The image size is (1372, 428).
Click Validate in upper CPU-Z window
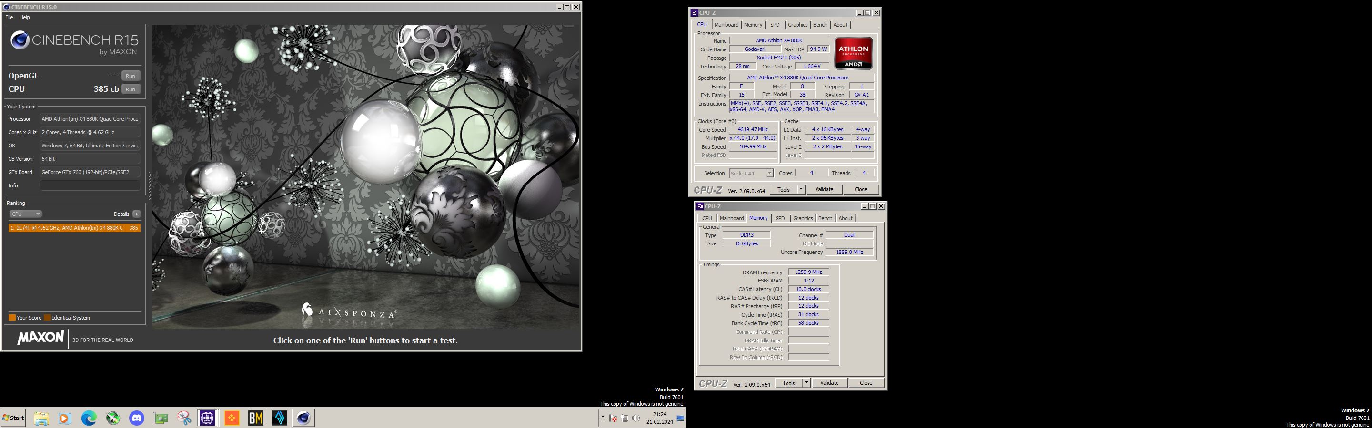click(x=824, y=190)
